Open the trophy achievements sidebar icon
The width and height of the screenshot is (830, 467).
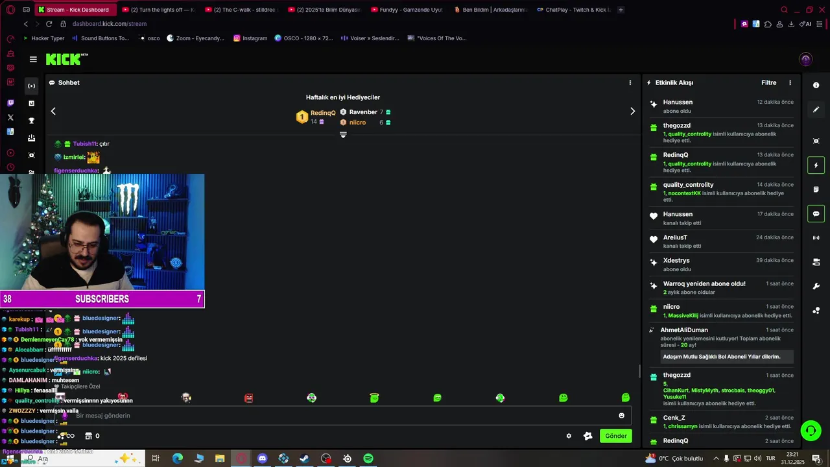(x=31, y=121)
